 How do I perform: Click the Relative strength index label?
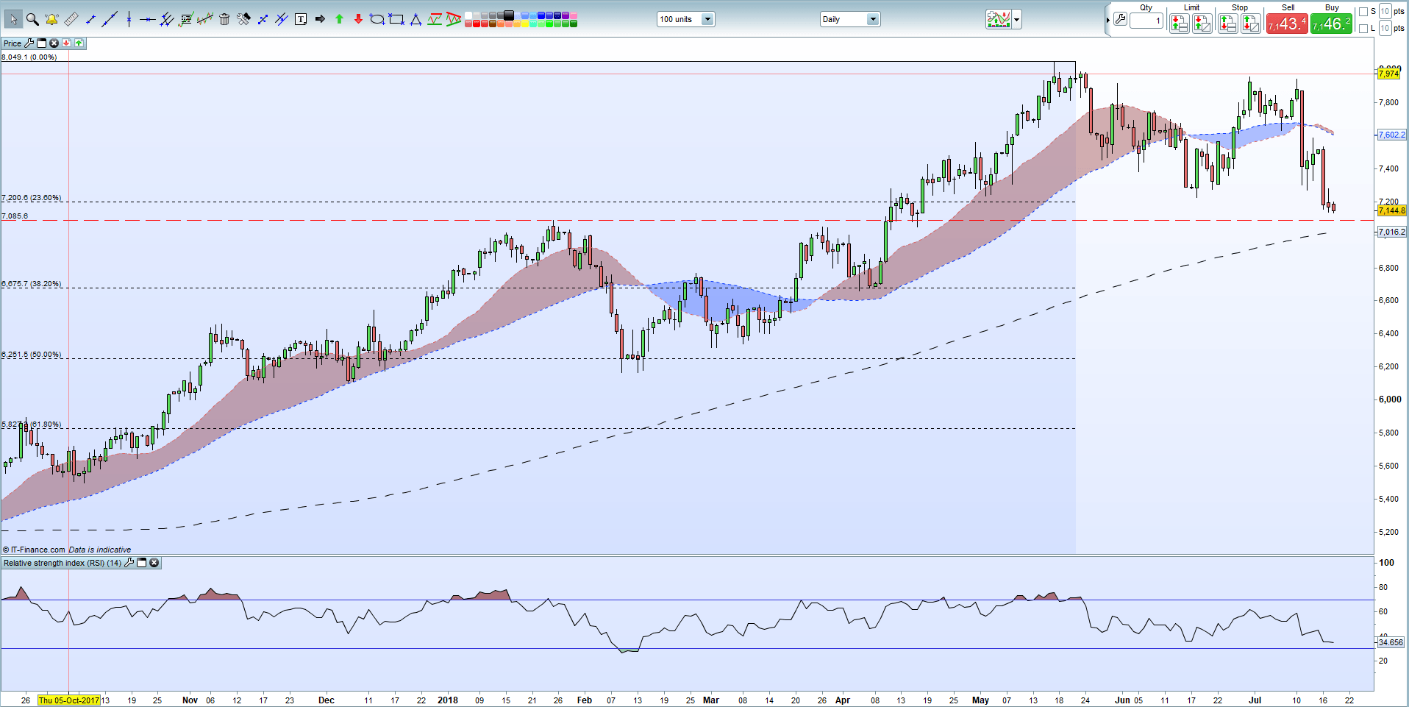[62, 563]
